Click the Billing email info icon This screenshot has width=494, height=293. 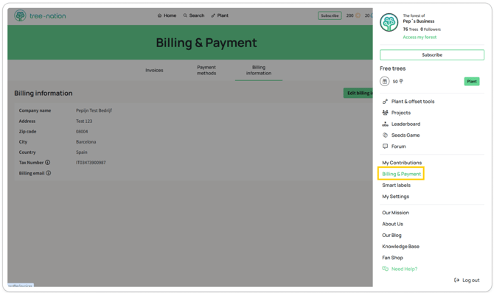pos(49,173)
